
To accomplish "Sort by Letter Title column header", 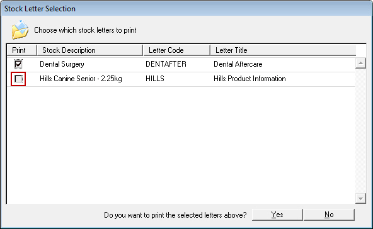I will (283, 50).
